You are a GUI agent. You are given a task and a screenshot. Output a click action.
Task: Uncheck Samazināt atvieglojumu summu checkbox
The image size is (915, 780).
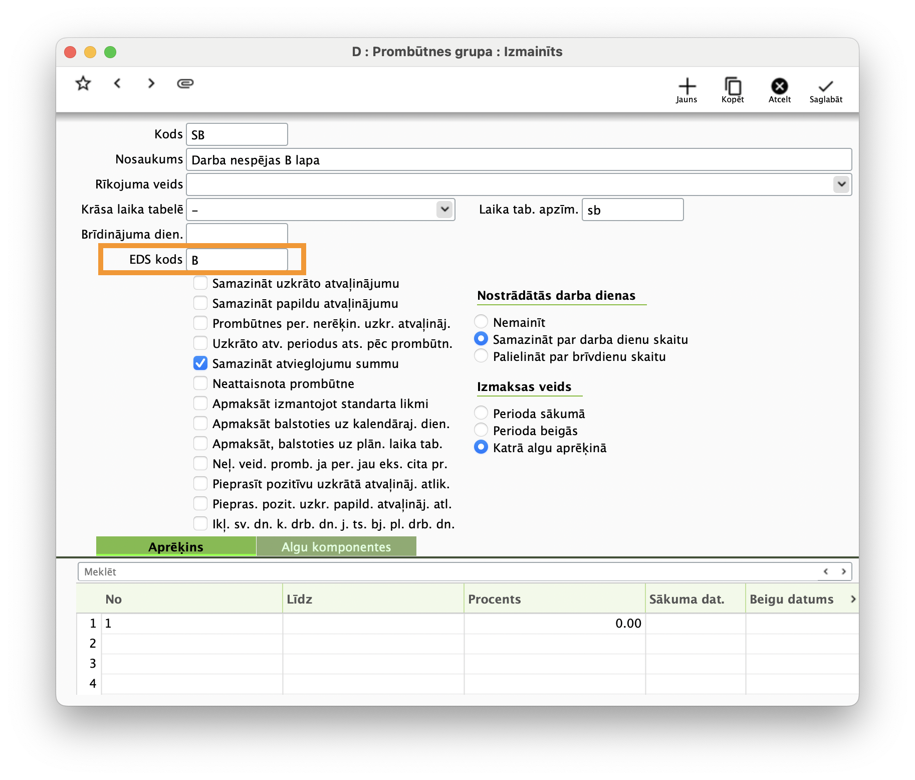(200, 363)
